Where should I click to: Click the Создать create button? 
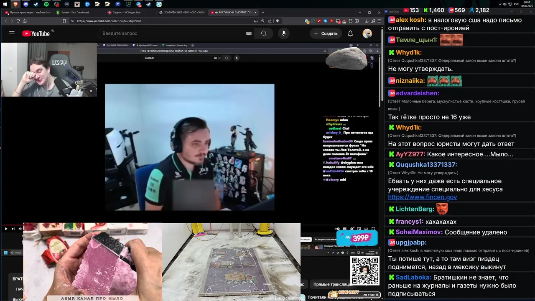(x=326, y=33)
